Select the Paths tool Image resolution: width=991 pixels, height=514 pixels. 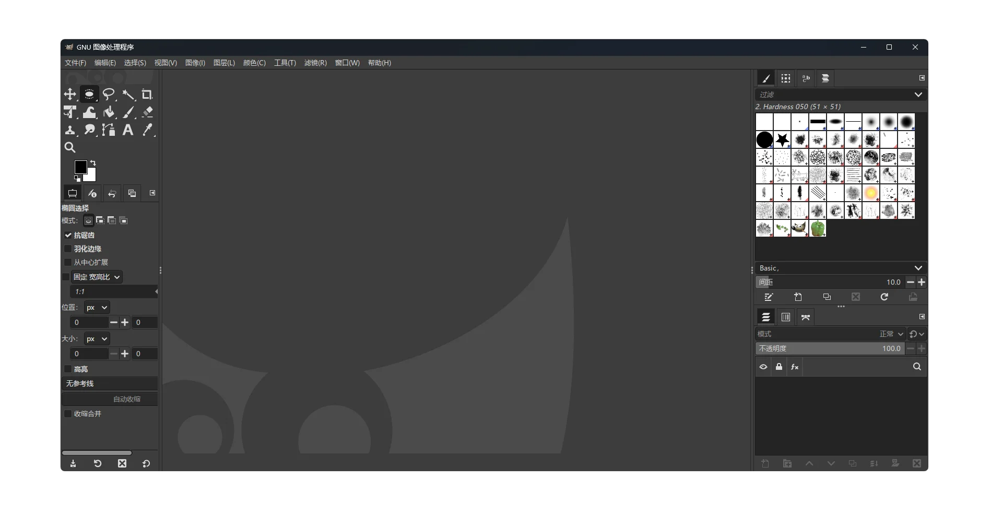[x=109, y=130]
